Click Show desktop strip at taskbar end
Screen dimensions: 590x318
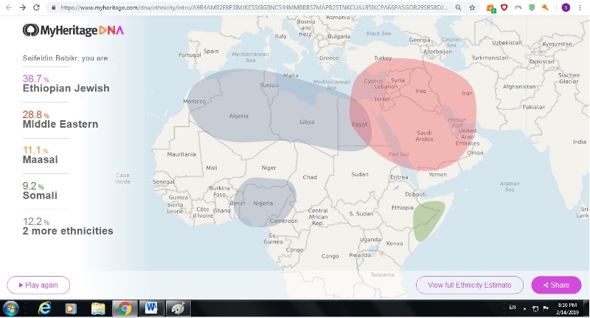[x=586, y=308]
